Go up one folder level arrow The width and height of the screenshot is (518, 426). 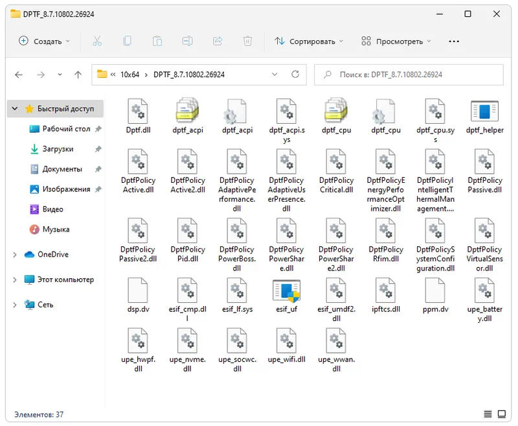(78, 75)
